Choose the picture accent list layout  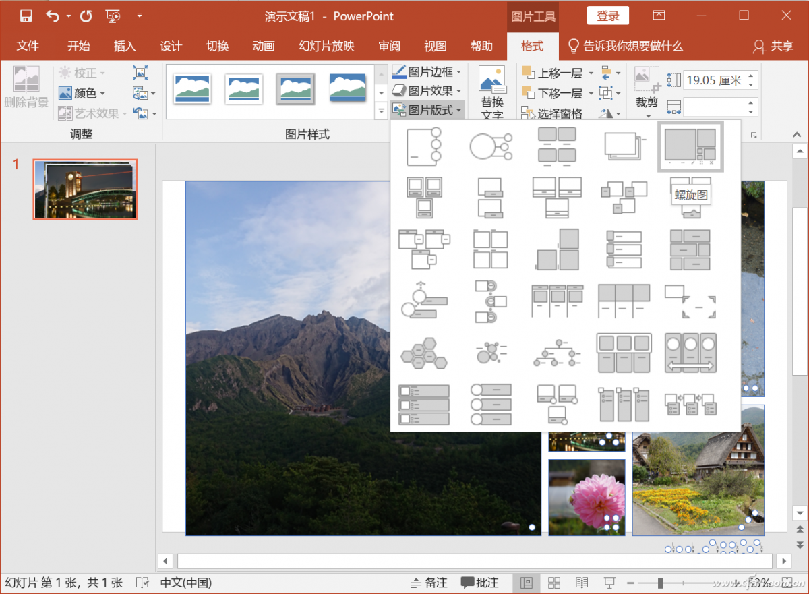pyautogui.click(x=424, y=146)
